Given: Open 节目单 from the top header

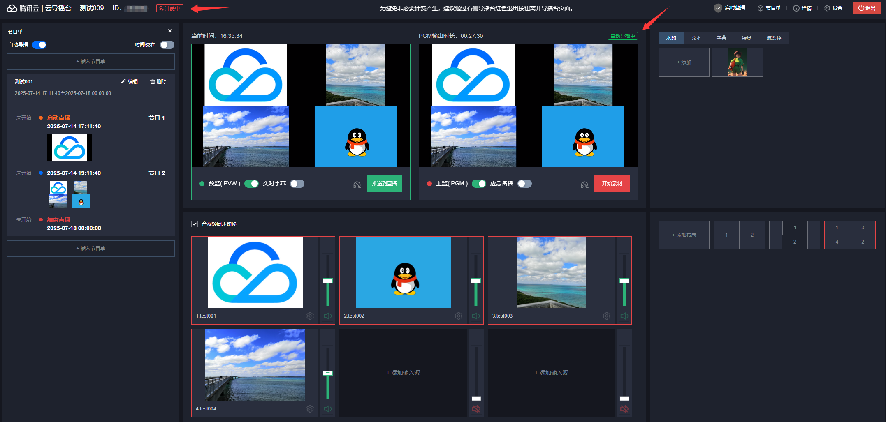Looking at the screenshot, I should [x=769, y=8].
